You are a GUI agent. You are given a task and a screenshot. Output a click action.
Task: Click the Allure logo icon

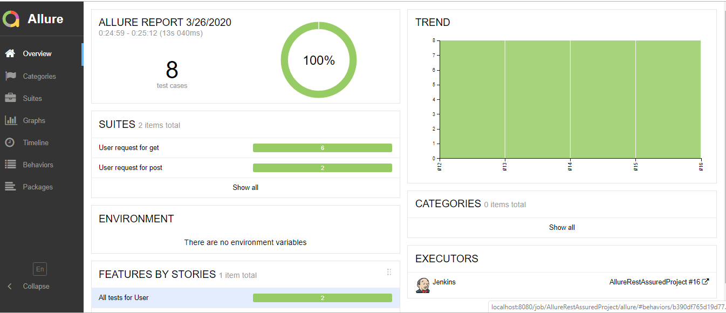click(11, 19)
